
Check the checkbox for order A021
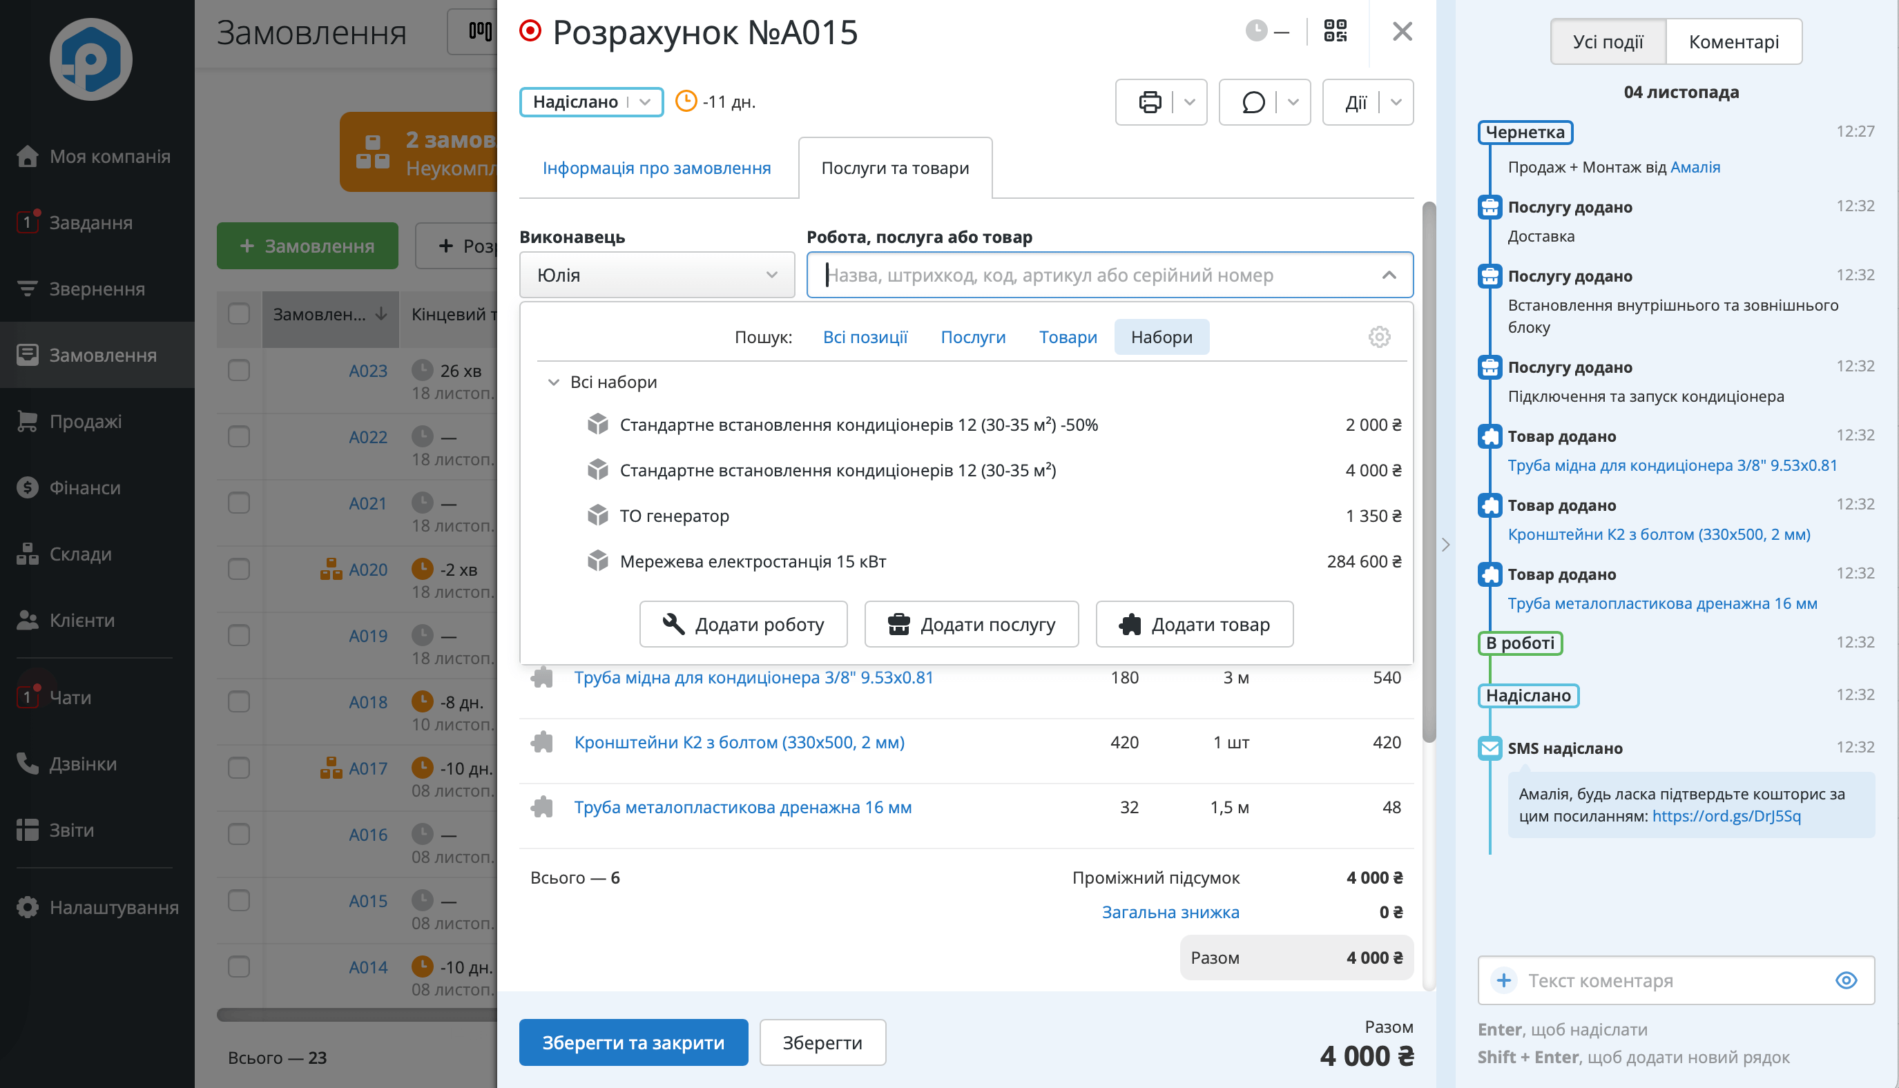[x=238, y=503]
